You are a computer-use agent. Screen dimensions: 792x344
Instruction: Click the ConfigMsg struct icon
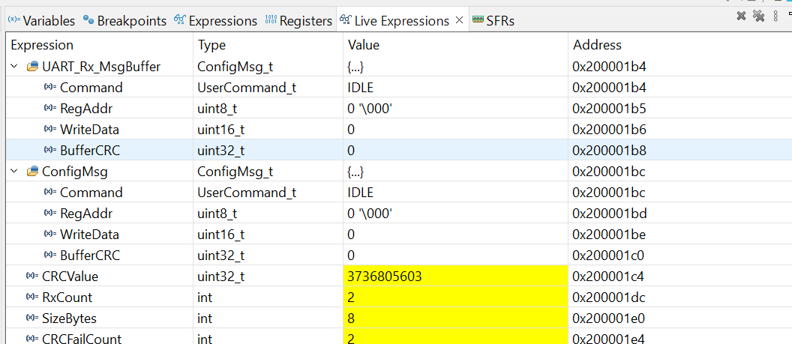pyautogui.click(x=32, y=172)
